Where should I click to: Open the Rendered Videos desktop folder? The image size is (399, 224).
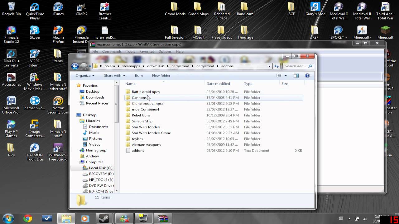222,11
